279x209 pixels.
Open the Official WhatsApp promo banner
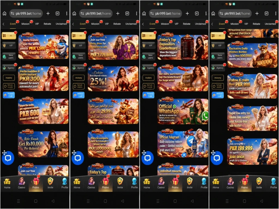183,111
